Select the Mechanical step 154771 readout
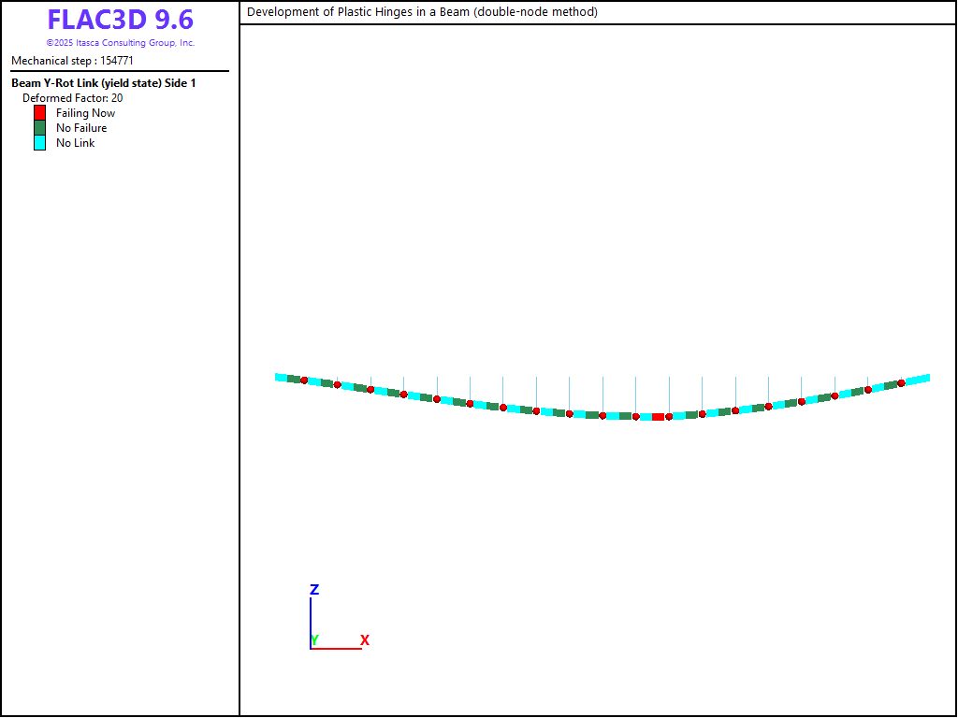Screen dimensions: 958x718 [72, 61]
